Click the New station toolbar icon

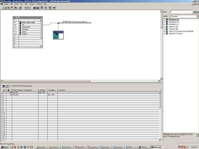(x=3, y=8)
